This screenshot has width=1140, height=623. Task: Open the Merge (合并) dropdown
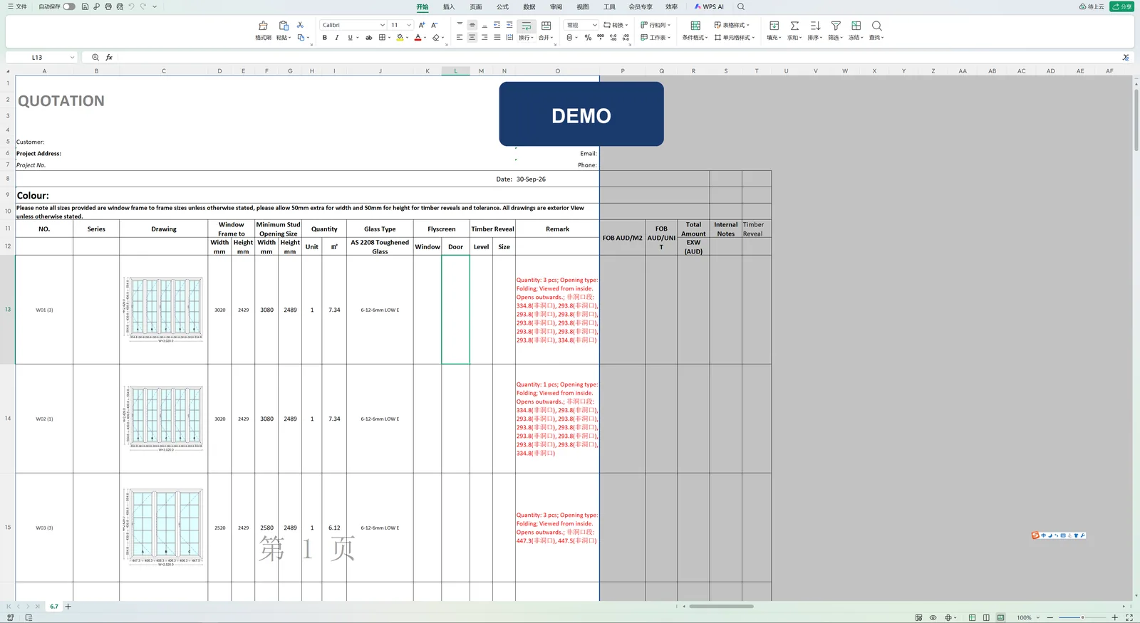pyautogui.click(x=545, y=38)
